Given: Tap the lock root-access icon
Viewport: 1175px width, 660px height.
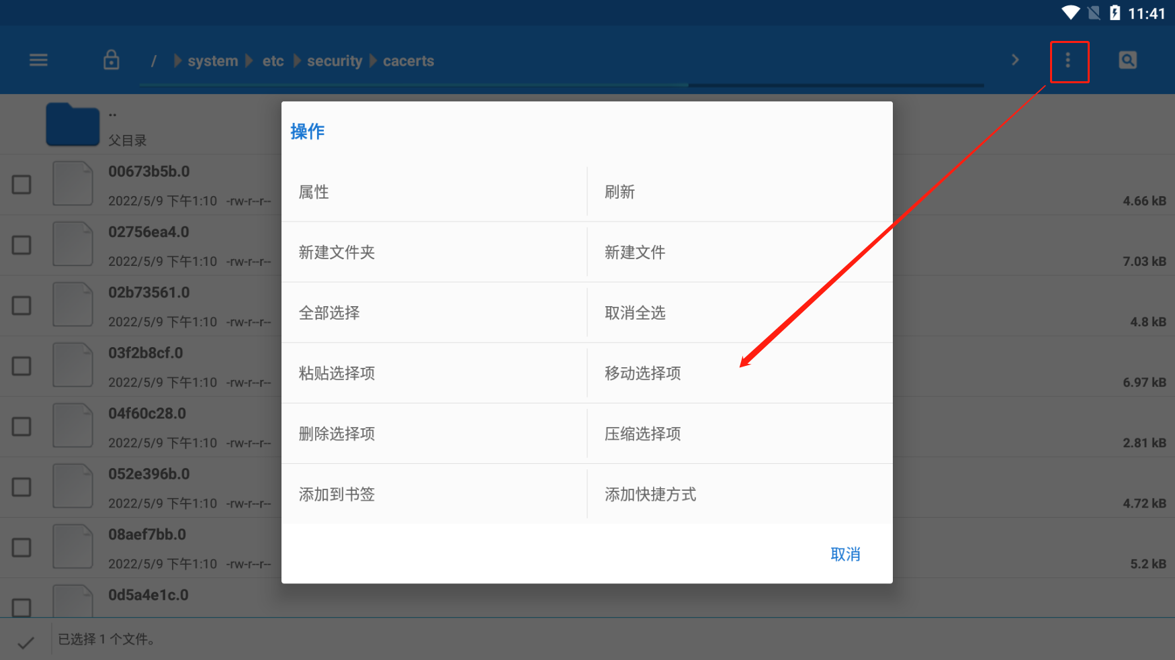Looking at the screenshot, I should click(x=112, y=60).
